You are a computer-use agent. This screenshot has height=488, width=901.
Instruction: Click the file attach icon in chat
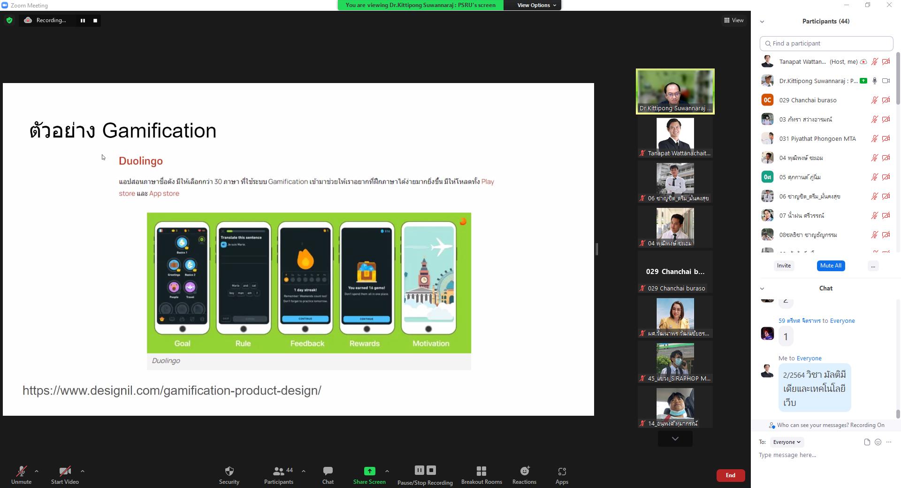pos(867,442)
